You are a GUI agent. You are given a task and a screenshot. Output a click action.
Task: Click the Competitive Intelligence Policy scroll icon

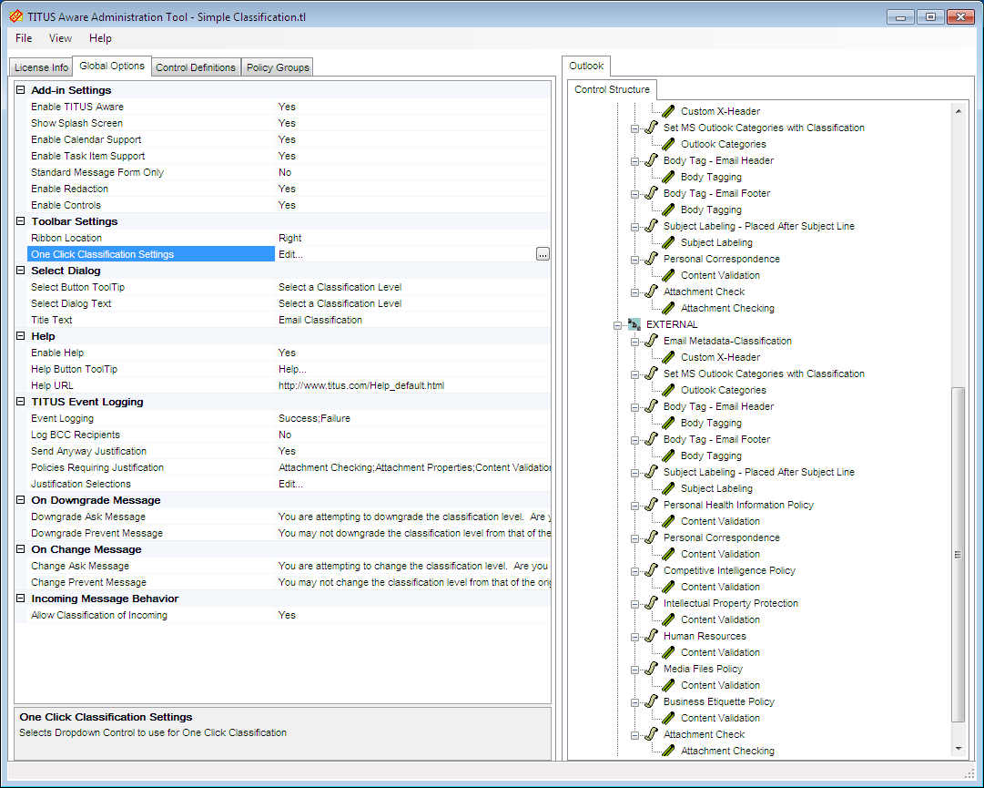pyautogui.click(x=652, y=569)
